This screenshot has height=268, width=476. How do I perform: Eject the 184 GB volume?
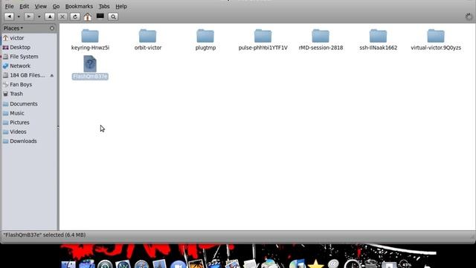(52, 75)
